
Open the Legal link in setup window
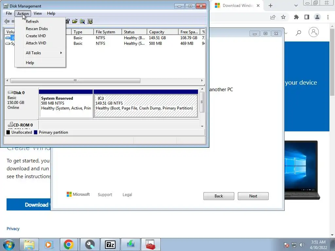[127, 195]
